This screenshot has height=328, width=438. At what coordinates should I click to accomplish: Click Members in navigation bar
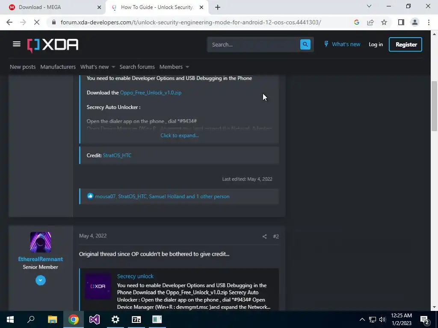coord(171,67)
